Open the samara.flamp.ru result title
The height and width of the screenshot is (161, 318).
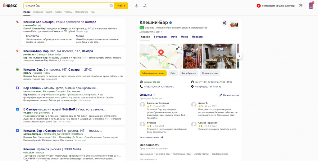[63, 131]
